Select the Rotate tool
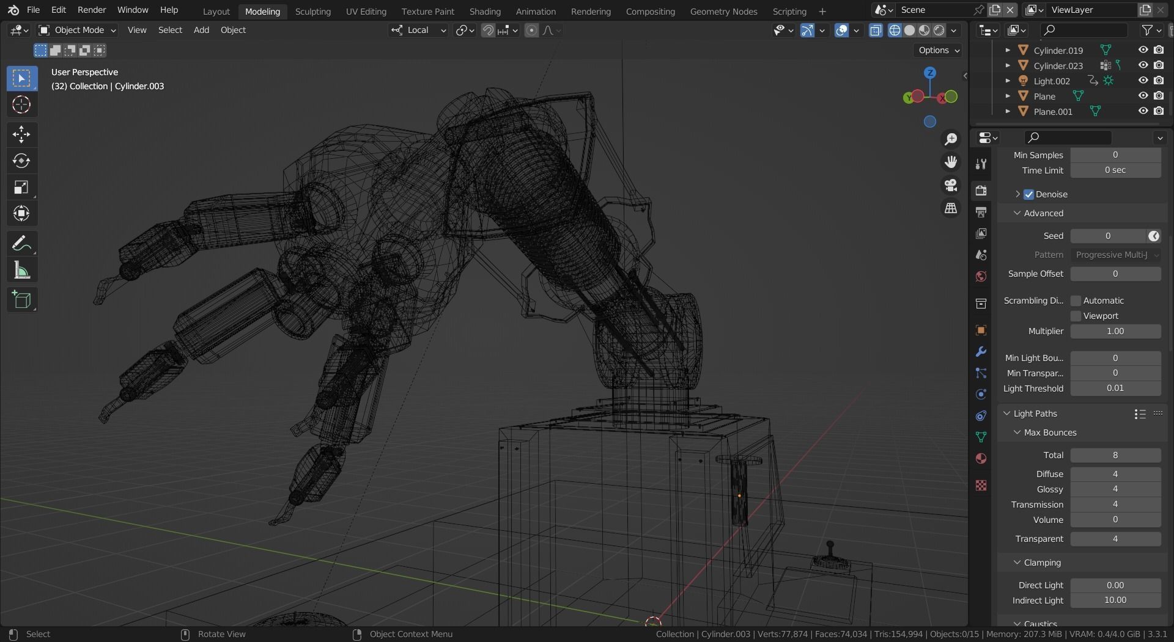This screenshot has height=642, width=1174. 21,161
